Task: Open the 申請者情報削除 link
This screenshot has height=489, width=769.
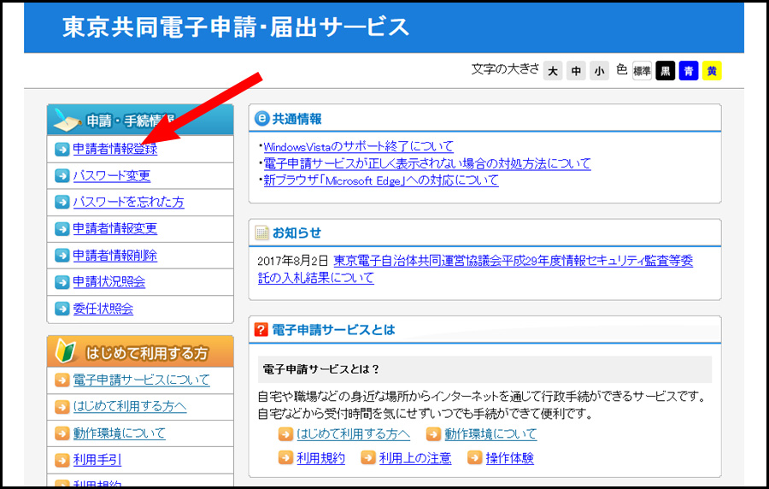Action: pyautogui.click(x=115, y=255)
